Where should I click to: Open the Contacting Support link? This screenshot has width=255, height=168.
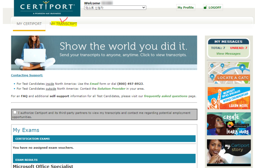[27, 75]
